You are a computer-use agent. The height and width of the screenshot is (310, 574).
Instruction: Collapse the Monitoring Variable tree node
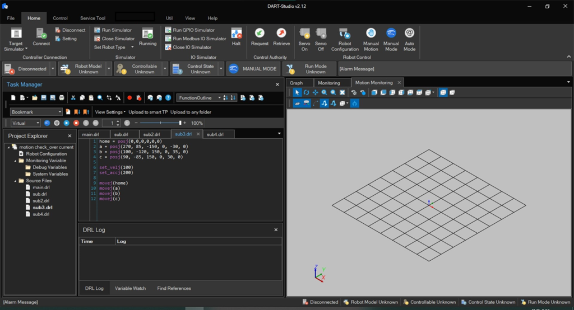tap(16, 161)
